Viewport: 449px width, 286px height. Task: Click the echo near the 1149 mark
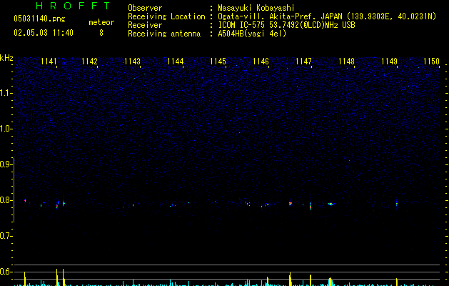click(397, 203)
